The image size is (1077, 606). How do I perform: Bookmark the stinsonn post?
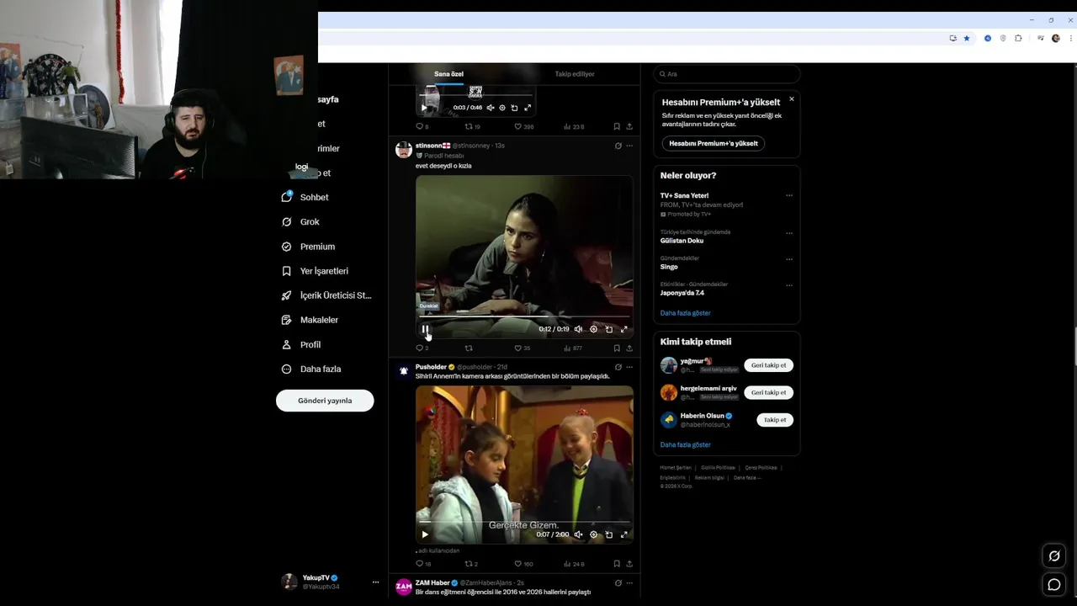point(617,348)
